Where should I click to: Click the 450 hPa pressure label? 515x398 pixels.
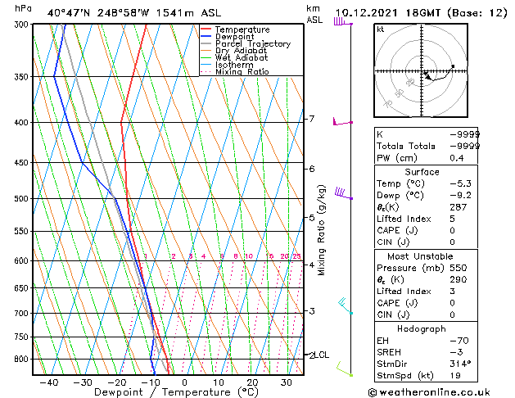tap(23, 162)
